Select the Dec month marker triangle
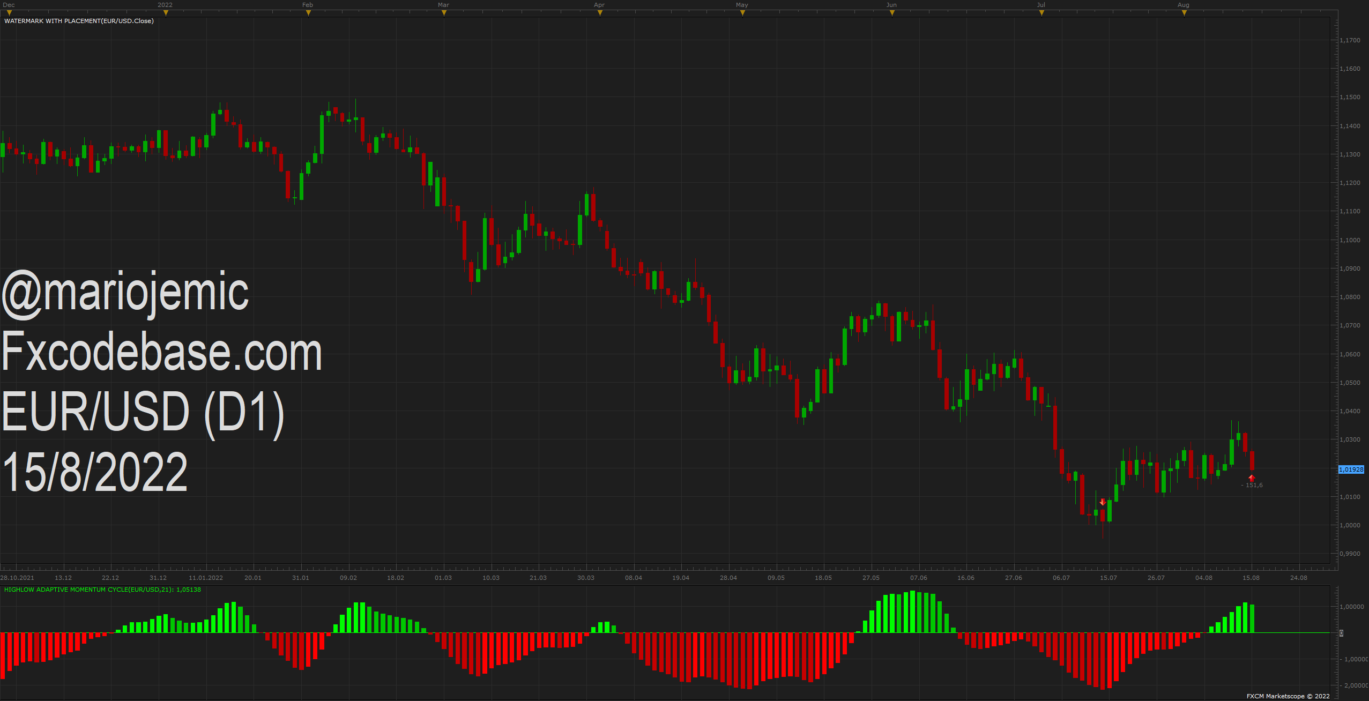This screenshot has width=1369, height=701. 9,13
